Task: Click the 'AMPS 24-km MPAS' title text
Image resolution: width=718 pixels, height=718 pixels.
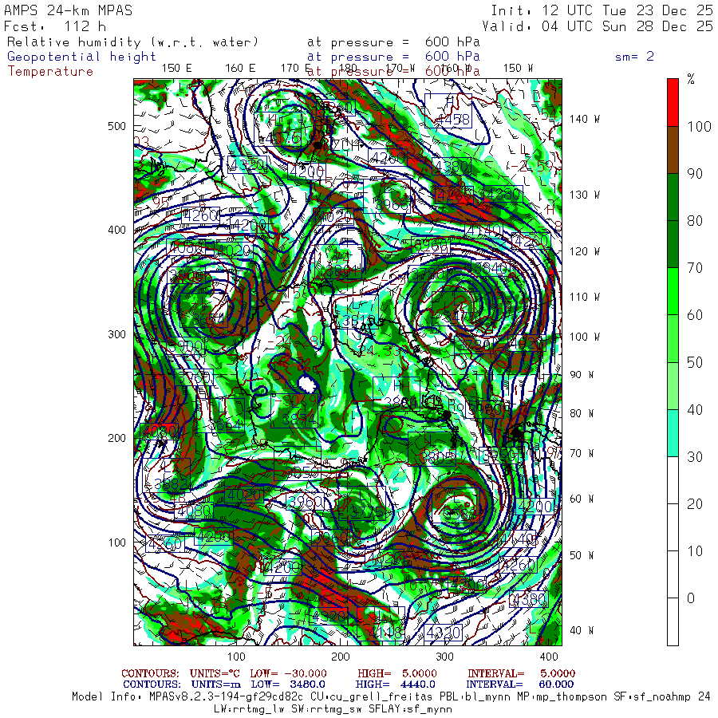Action: click(69, 10)
